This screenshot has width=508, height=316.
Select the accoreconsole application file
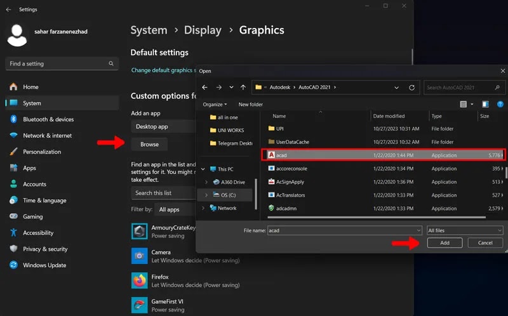click(383, 168)
